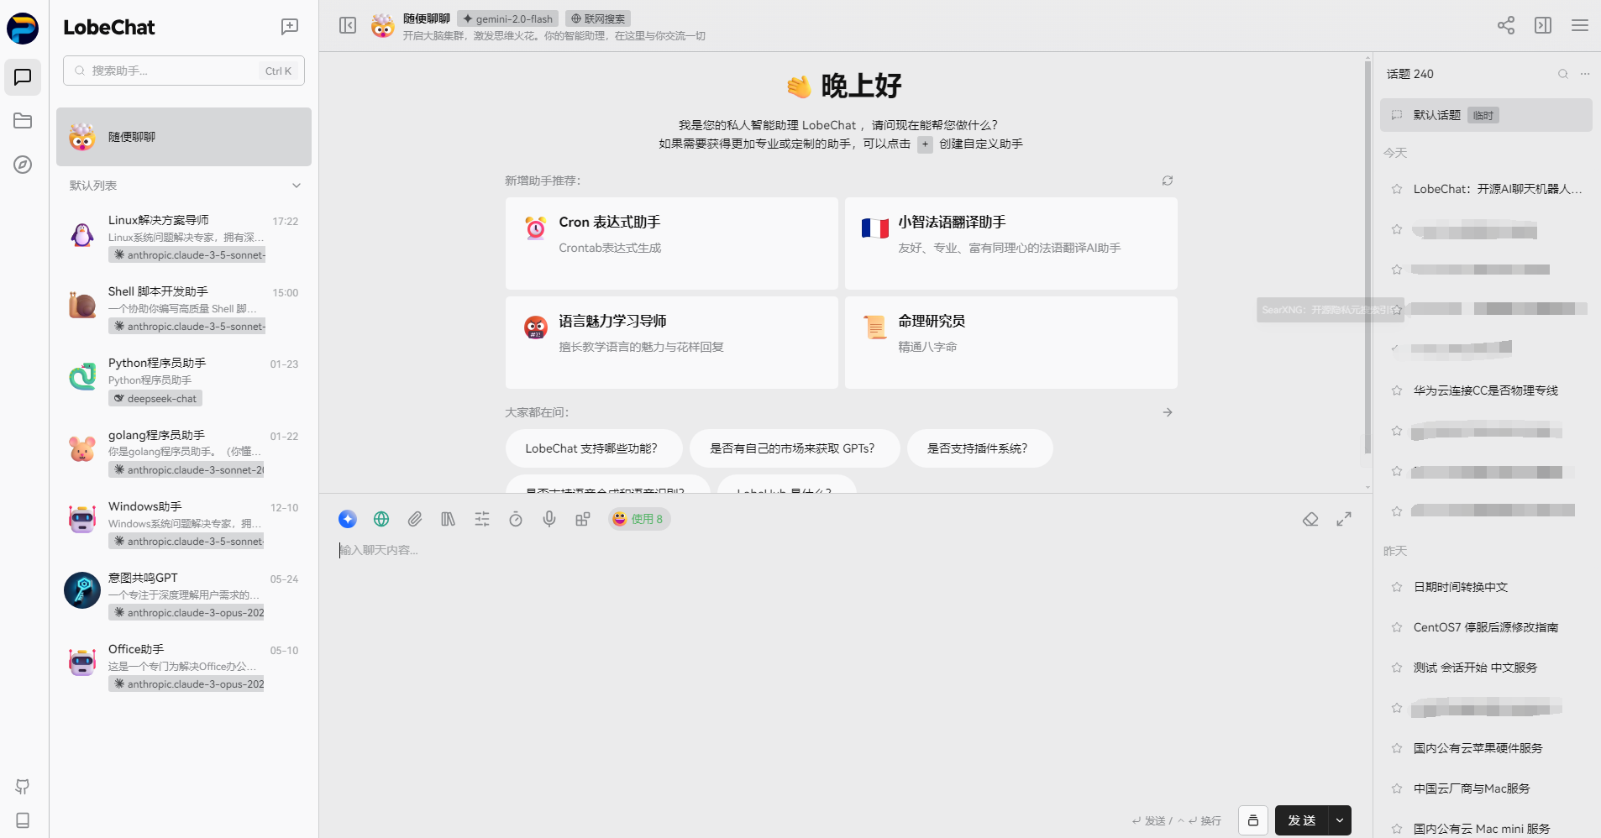
Task: Star the topic 华为云连接CC是否物理专线
Action: click(x=1395, y=390)
